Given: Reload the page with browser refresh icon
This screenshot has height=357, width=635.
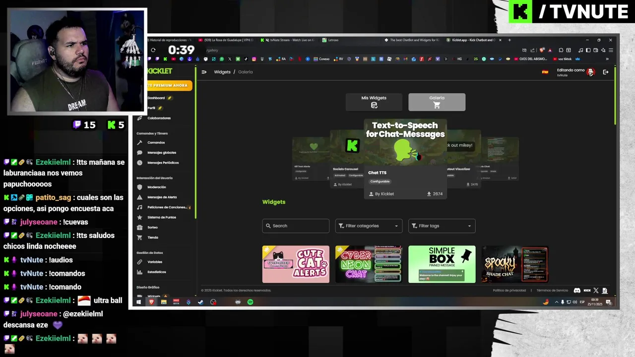Looking at the screenshot, I should pos(153,50).
